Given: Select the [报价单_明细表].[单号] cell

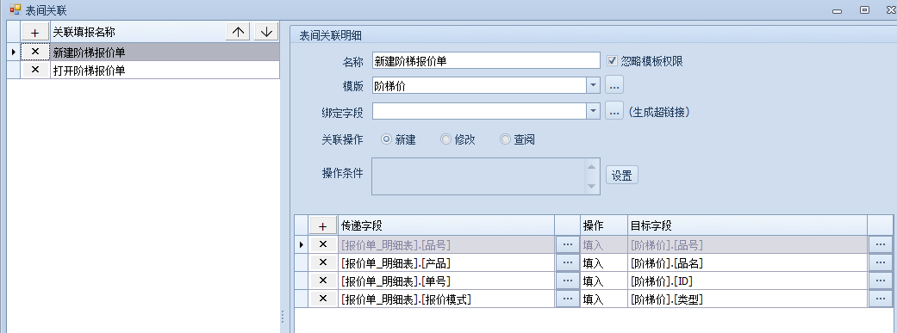Looking at the screenshot, I should 446,281.
